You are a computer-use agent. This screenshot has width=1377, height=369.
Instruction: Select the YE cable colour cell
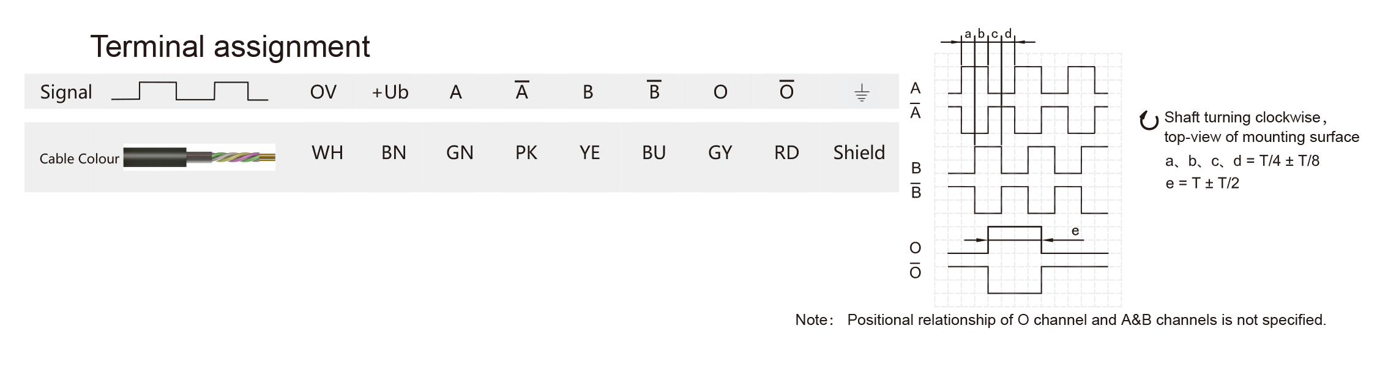click(x=589, y=152)
